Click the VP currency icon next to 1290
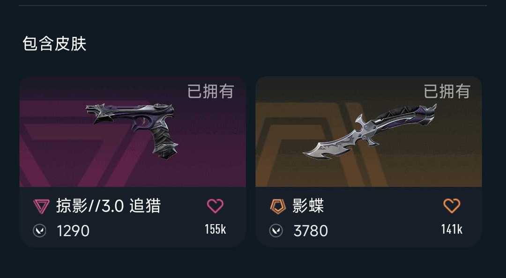 pyautogui.click(x=39, y=231)
